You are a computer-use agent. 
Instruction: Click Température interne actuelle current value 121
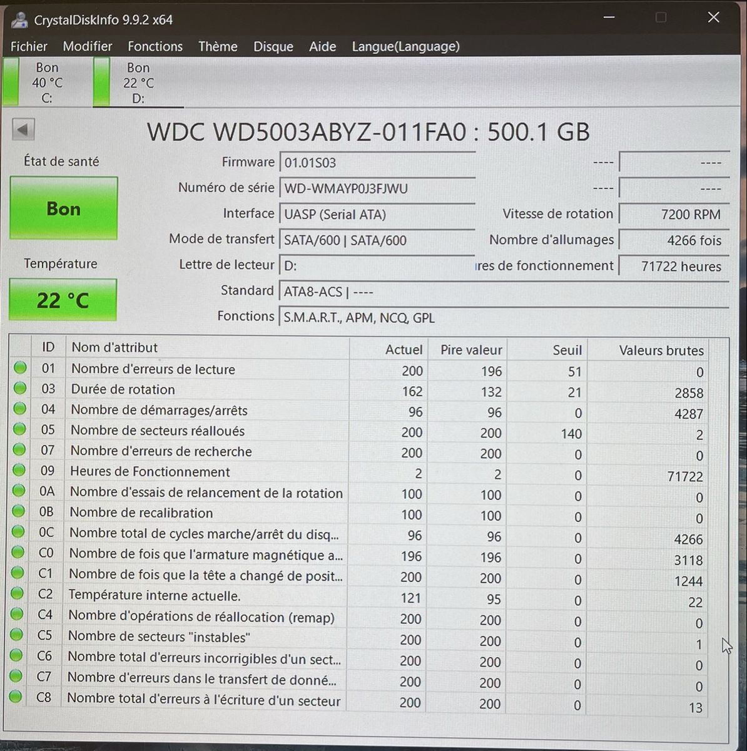click(410, 598)
